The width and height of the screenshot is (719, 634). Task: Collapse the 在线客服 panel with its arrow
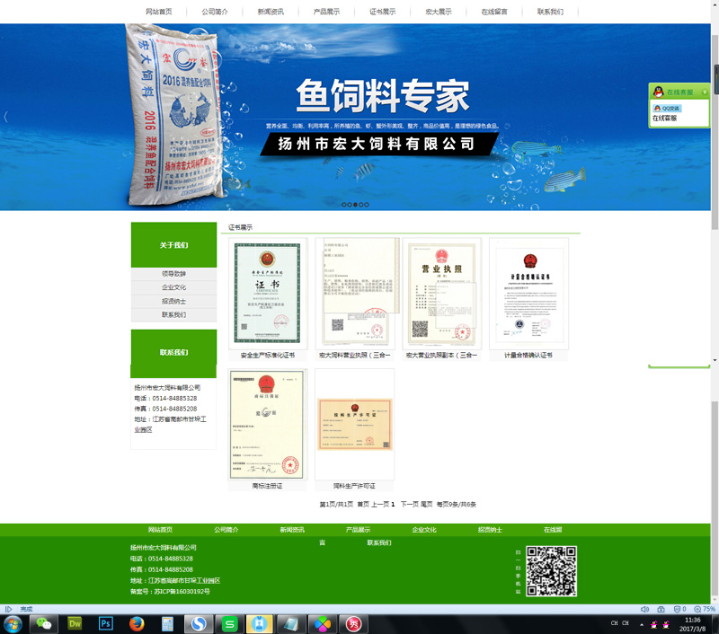pos(705,92)
